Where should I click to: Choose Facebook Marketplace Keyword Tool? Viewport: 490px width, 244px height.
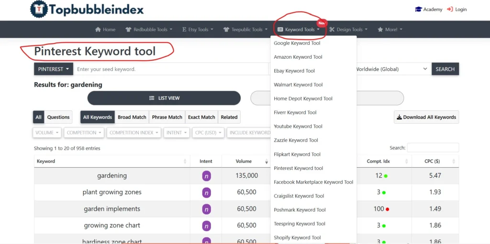[313, 182]
